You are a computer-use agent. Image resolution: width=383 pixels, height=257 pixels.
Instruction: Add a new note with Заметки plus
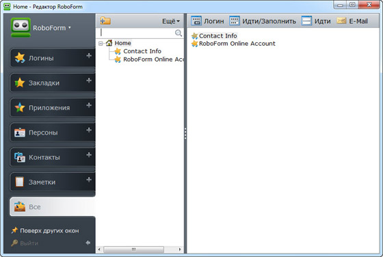pos(89,180)
